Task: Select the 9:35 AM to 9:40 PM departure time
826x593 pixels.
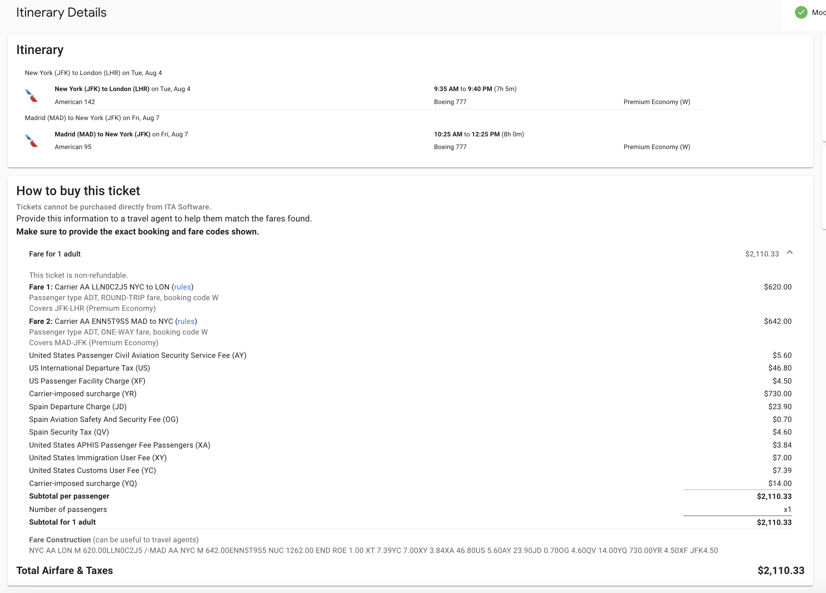Action: point(475,89)
